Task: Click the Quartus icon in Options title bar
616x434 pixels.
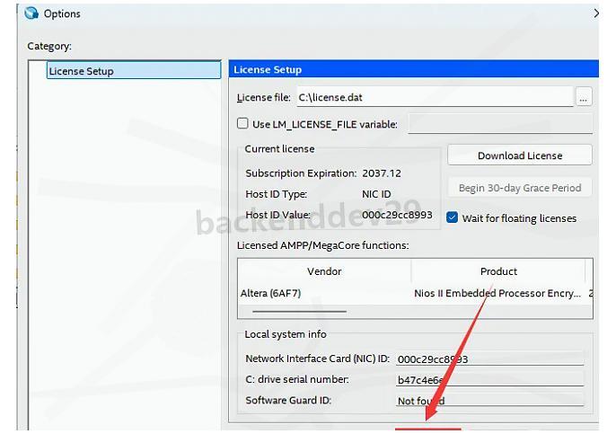Action: (32, 13)
